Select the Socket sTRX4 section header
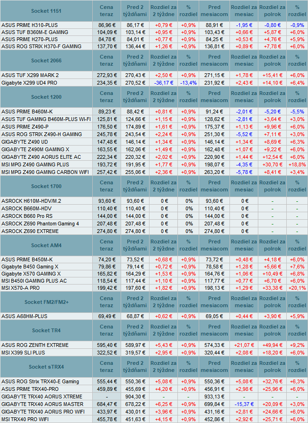This screenshot has height=423, width=308. [46, 367]
